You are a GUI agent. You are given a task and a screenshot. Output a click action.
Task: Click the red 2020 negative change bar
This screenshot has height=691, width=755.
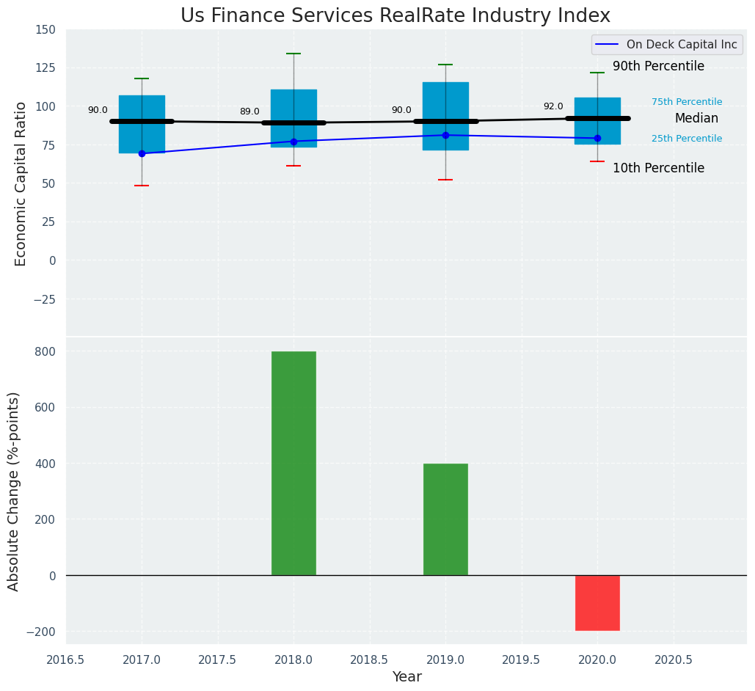tap(597, 603)
